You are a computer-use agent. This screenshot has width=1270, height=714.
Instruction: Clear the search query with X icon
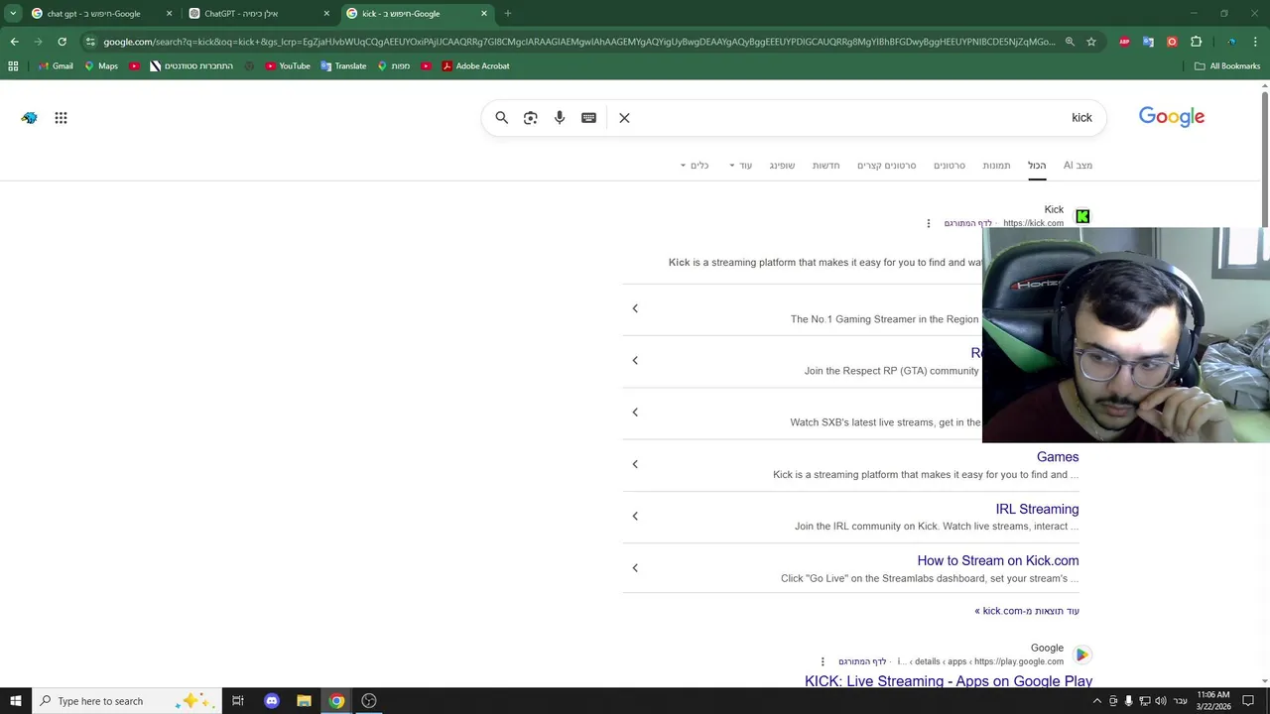click(x=624, y=118)
